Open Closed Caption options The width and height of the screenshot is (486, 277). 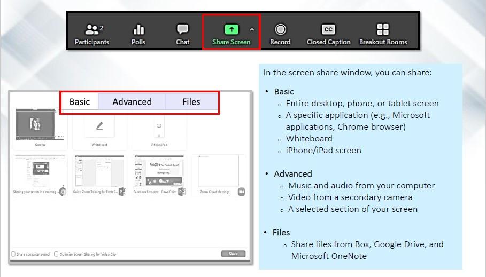tap(329, 34)
